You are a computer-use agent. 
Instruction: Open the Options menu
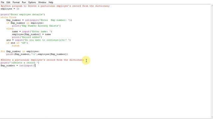pos(32,2)
